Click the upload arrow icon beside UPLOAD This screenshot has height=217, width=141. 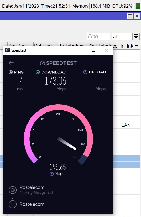click(x=85, y=72)
